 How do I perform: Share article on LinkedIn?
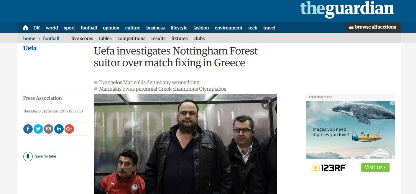point(59,129)
